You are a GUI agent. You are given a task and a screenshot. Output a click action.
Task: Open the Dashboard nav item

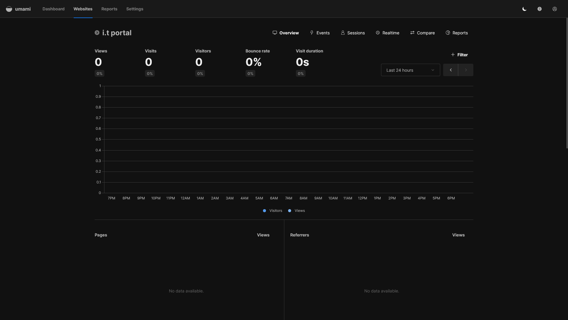pos(54,9)
